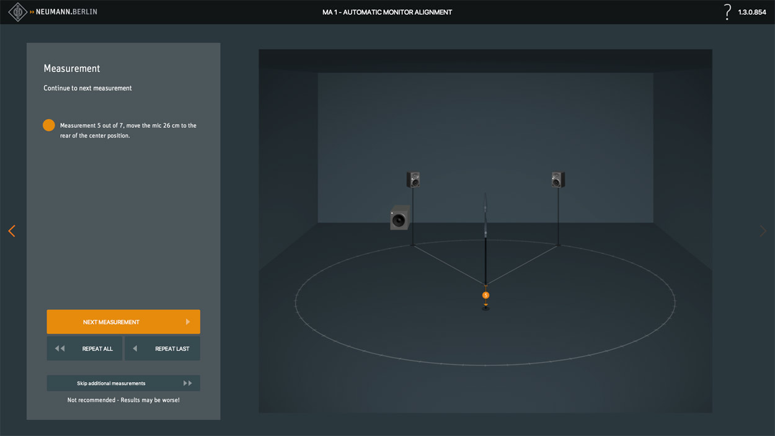Click the orange mic position marker on floor

pos(486,295)
